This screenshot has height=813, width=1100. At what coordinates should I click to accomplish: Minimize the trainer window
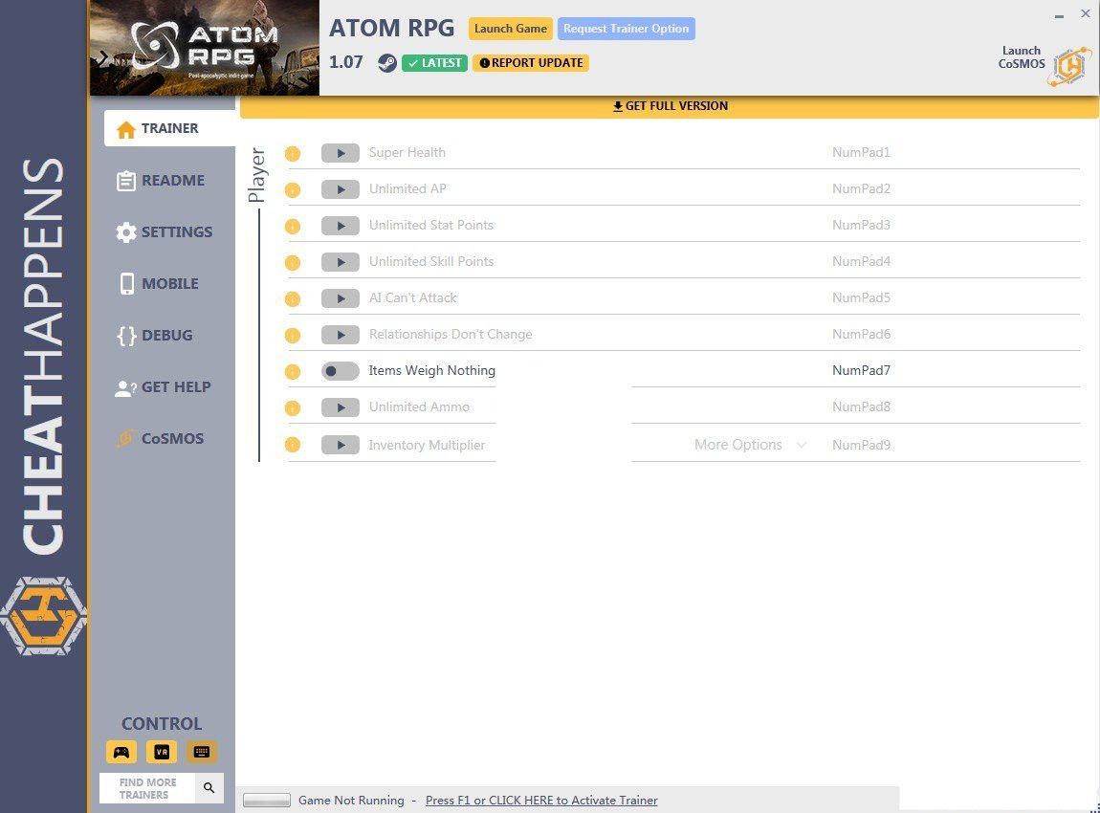click(1059, 14)
